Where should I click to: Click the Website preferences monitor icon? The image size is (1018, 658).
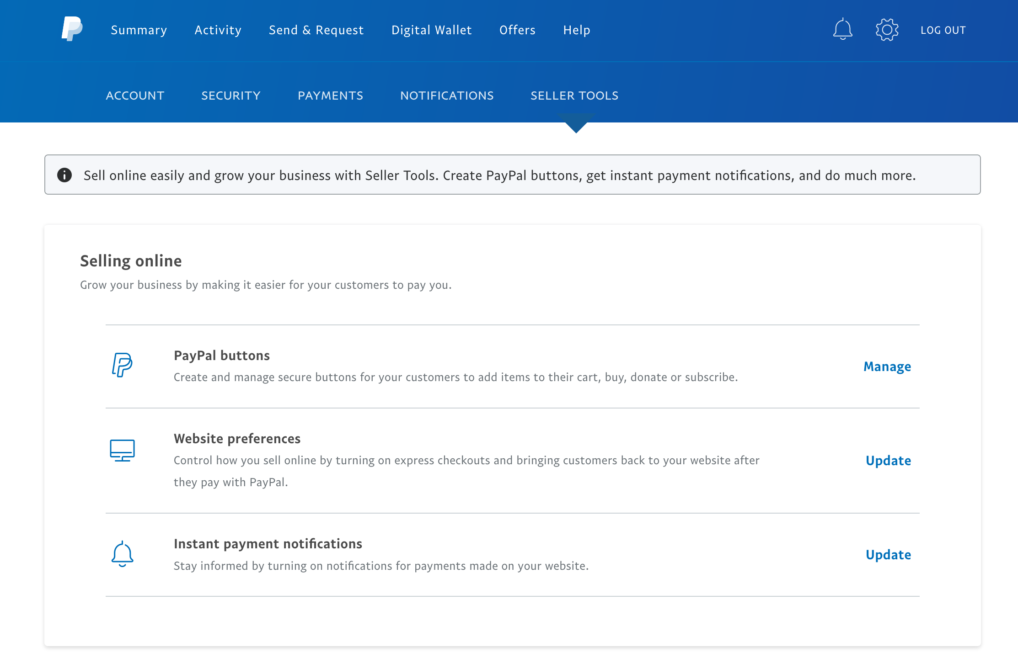[122, 451]
